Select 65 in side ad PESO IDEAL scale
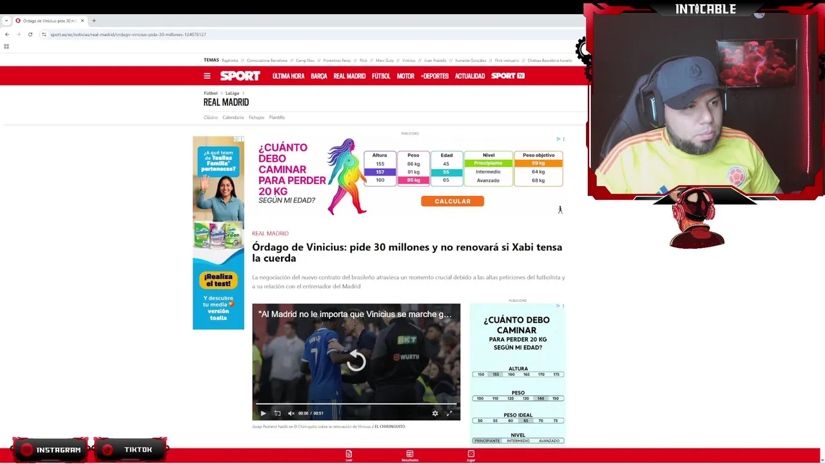825x464 pixels. tap(525, 421)
